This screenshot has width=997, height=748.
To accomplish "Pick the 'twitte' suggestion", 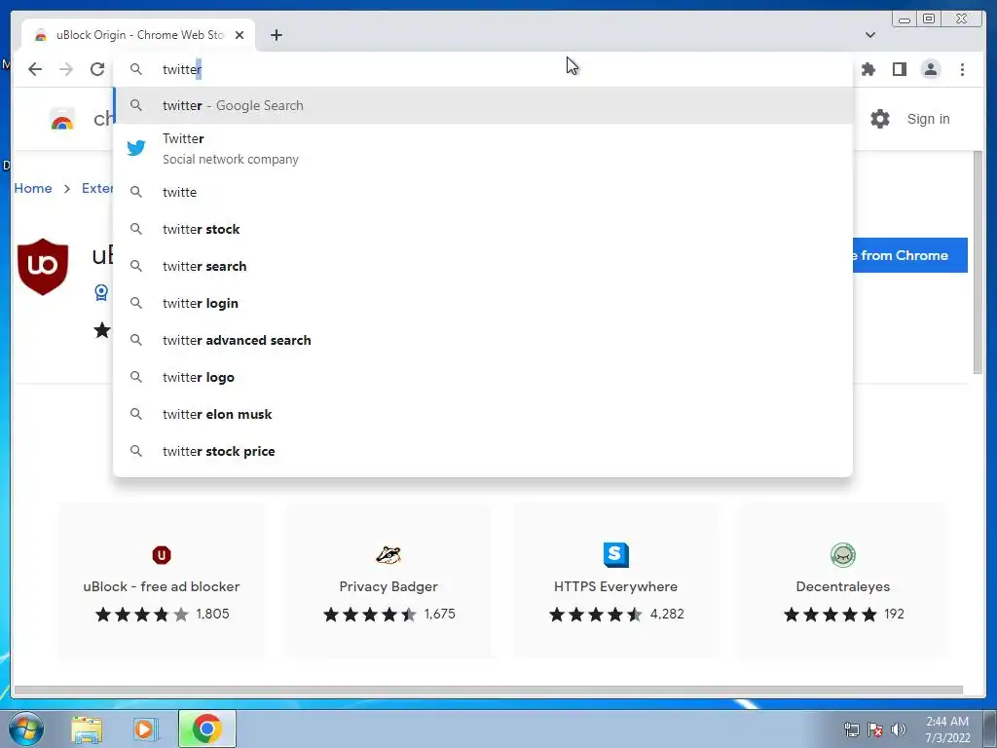I will pyautogui.click(x=483, y=192).
